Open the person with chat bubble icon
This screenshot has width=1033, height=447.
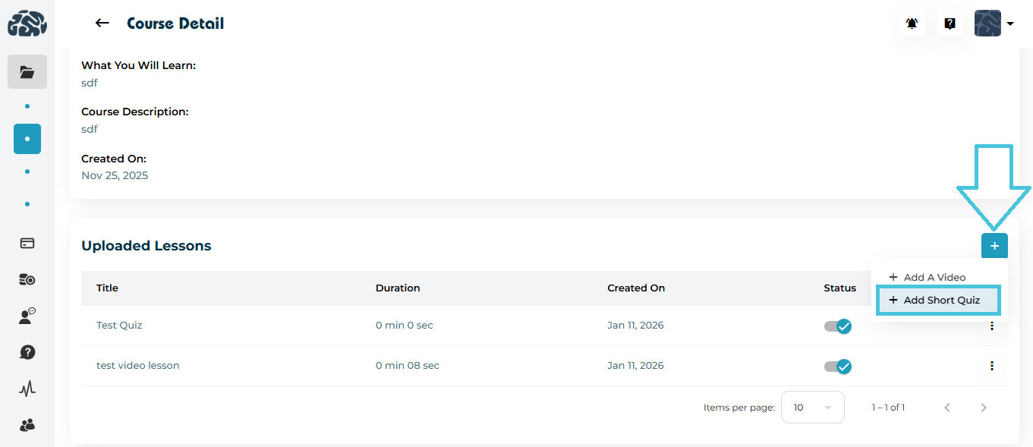(27, 316)
